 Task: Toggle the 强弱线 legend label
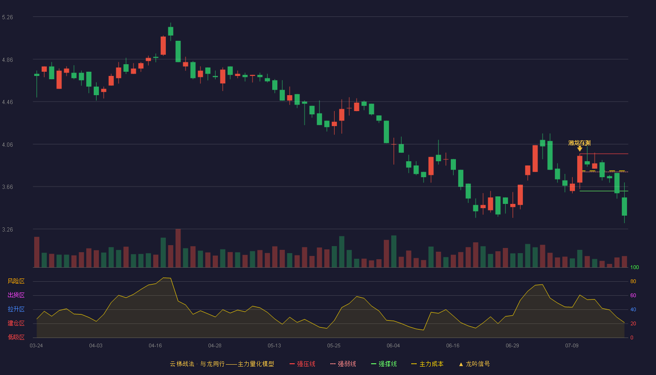coord(347,364)
